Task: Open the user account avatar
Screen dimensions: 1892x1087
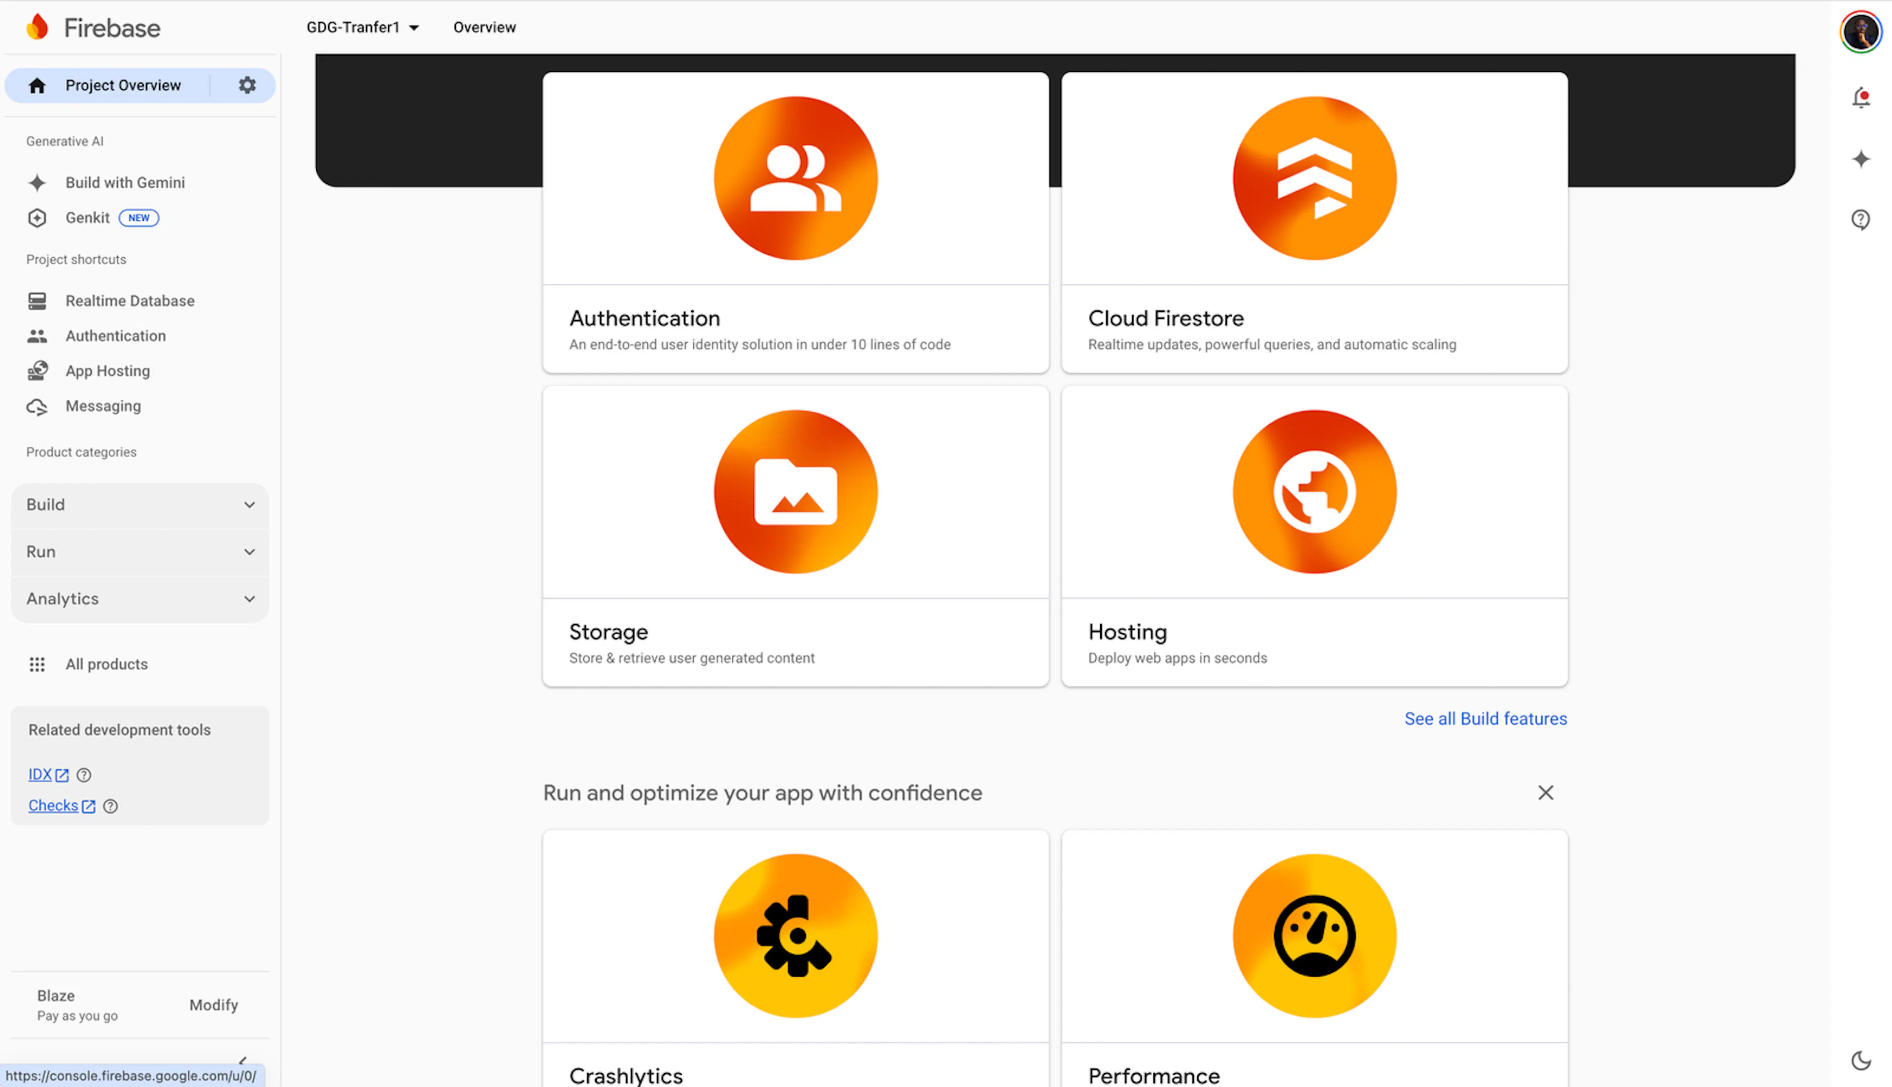Action: pos(1860,32)
